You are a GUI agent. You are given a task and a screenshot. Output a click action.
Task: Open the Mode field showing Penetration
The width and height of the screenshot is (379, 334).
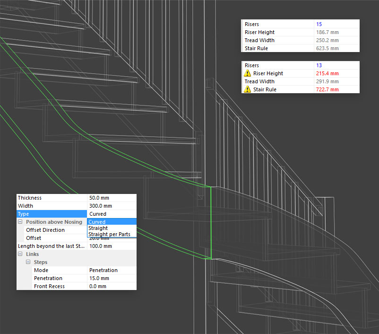pyautogui.click(x=112, y=270)
